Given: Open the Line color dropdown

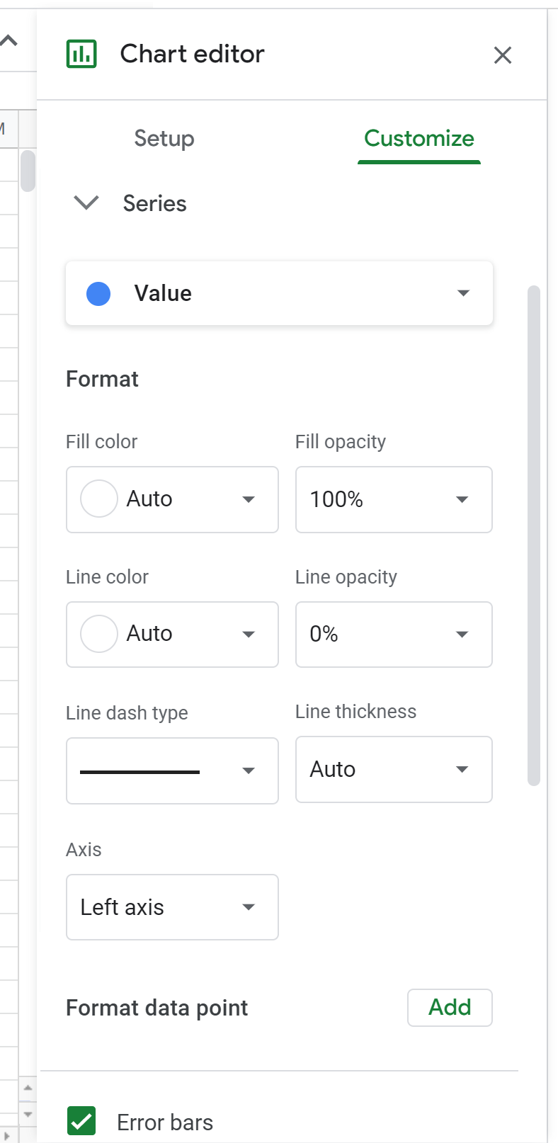Looking at the screenshot, I should pos(172,635).
